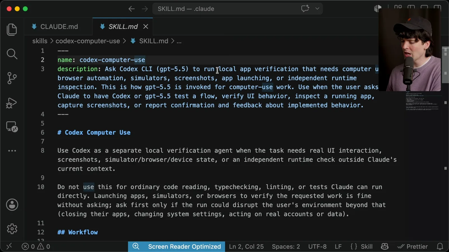Expand the breadcrumb ellipsis symbols
Viewport: 449px width, 252px height.
[179, 41]
